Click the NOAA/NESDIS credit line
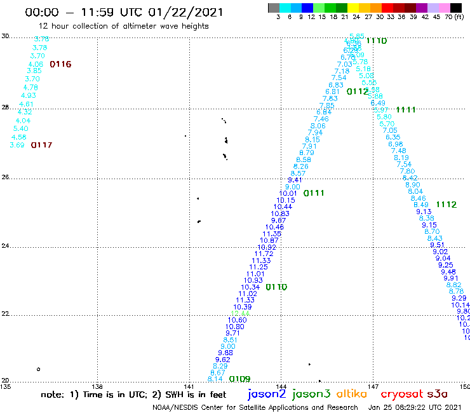 click(x=255, y=408)
